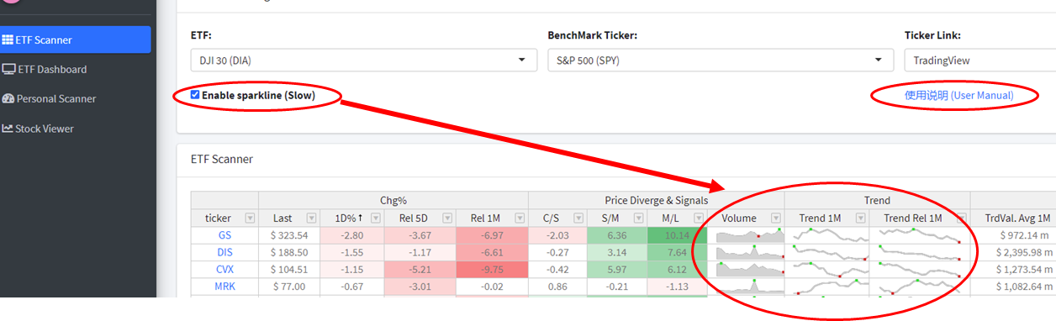Open filter icon on Rel 5D column
Image resolution: width=1056 pixels, height=321 pixels.
(x=446, y=218)
